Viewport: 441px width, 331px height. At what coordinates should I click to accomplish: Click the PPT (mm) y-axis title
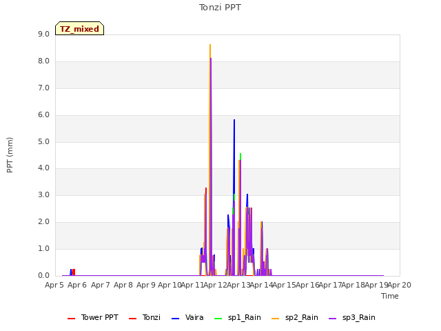tap(10, 155)
